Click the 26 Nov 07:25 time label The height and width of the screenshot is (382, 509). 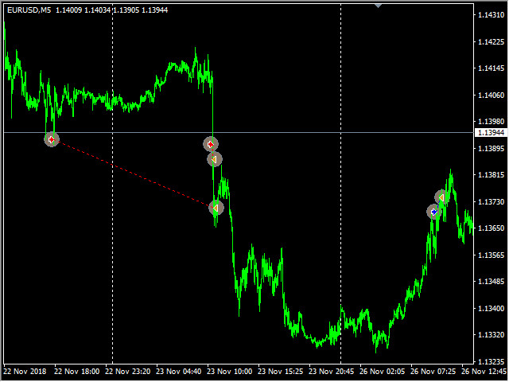[433, 372]
